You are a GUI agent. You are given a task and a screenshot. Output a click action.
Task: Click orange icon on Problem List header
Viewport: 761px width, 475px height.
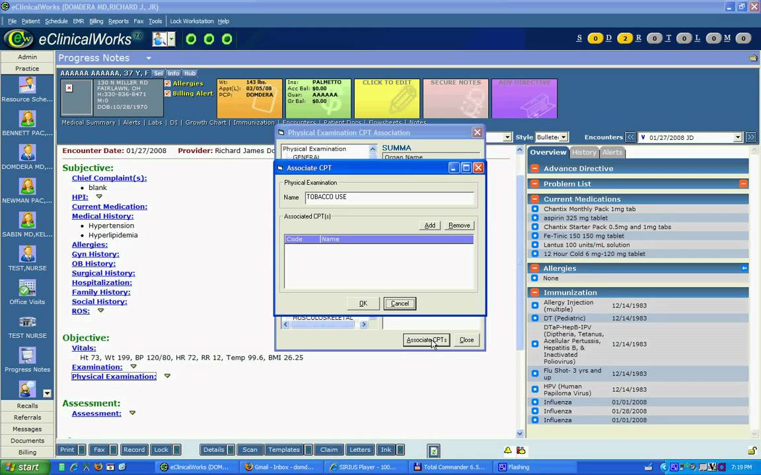743,183
